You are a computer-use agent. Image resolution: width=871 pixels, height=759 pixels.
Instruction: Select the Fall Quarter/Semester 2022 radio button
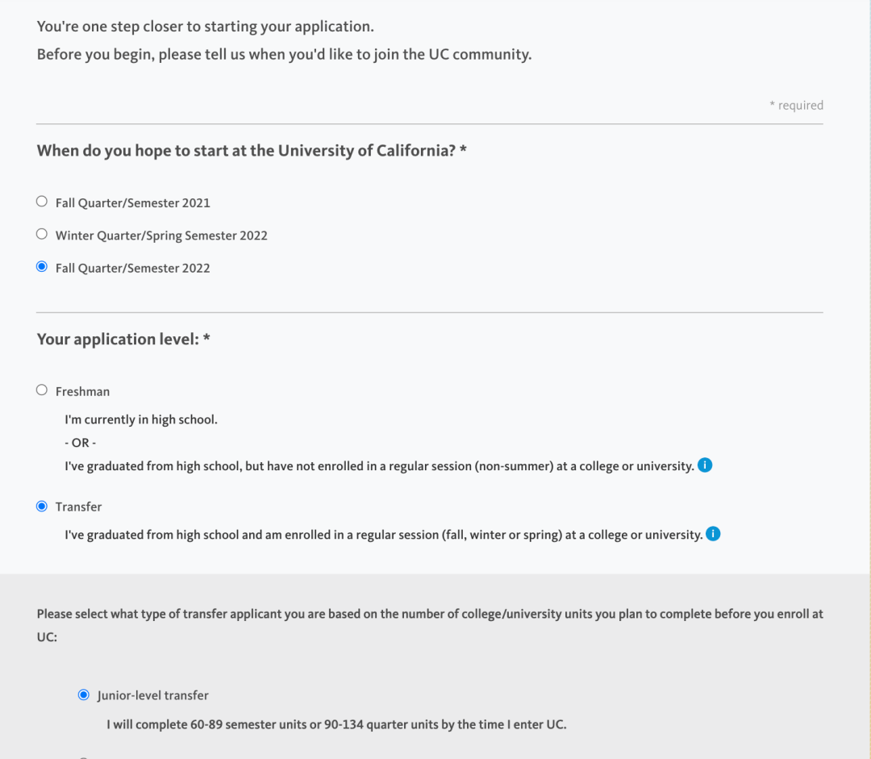click(42, 267)
